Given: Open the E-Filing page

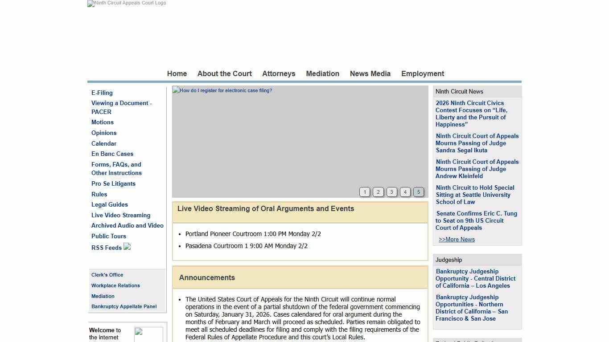Looking at the screenshot, I should 102,93.
